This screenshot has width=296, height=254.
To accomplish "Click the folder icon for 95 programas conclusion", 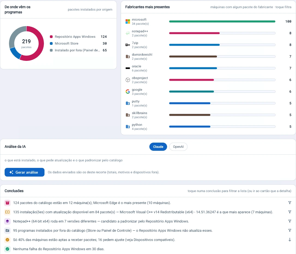I will [7, 230].
